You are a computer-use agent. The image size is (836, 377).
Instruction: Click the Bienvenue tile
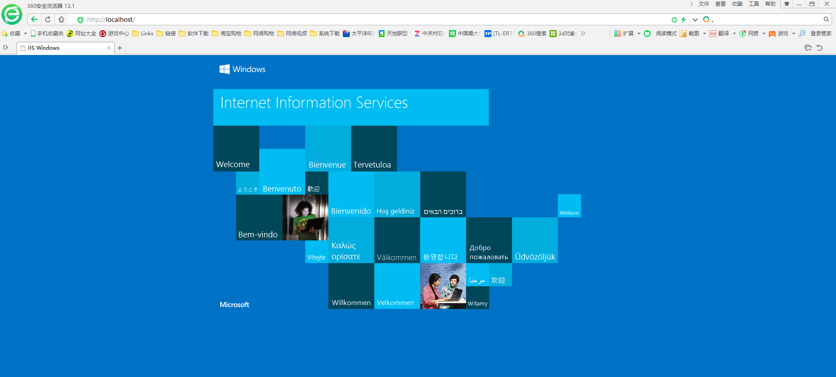tap(328, 148)
